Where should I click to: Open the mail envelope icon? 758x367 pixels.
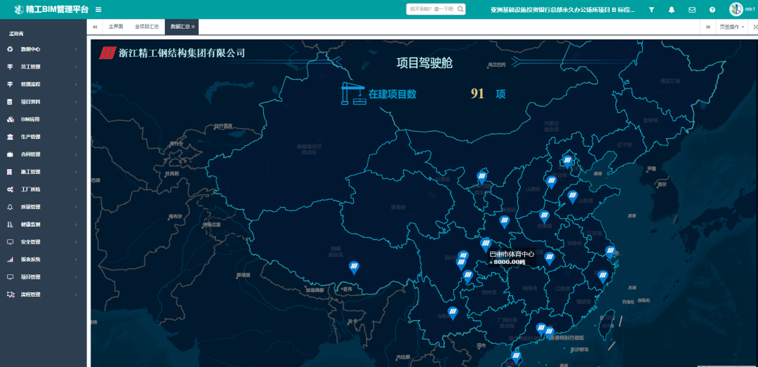(692, 9)
